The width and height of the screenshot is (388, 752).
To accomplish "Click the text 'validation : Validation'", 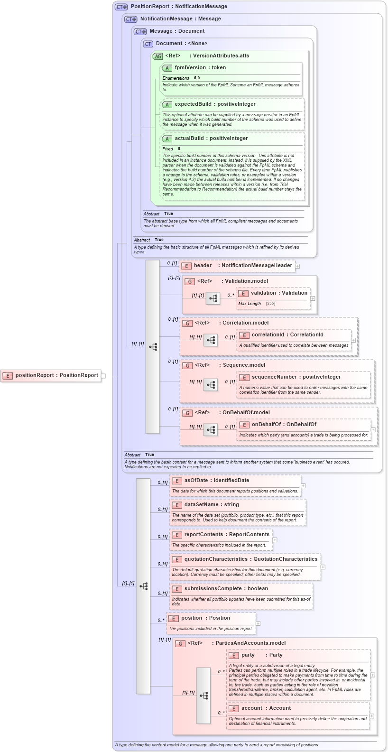I will (279, 293).
